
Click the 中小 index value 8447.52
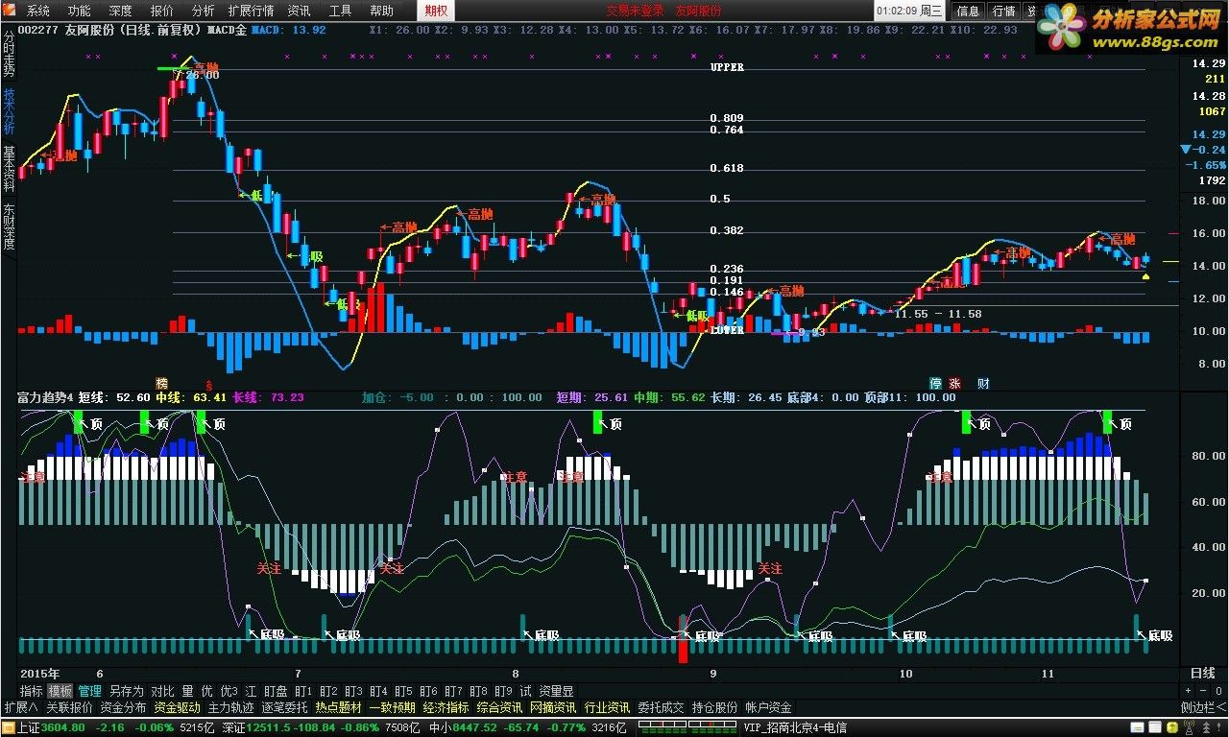(473, 728)
